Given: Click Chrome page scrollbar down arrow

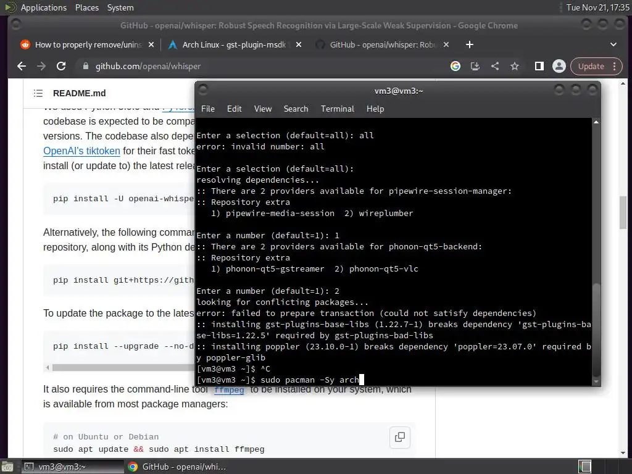Looking at the screenshot, I should tap(623, 453).
